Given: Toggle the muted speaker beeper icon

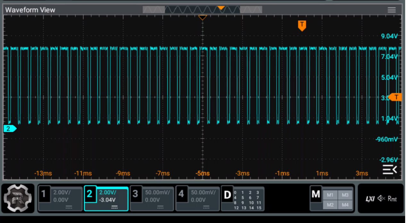Looking at the screenshot, I should coord(381,198).
